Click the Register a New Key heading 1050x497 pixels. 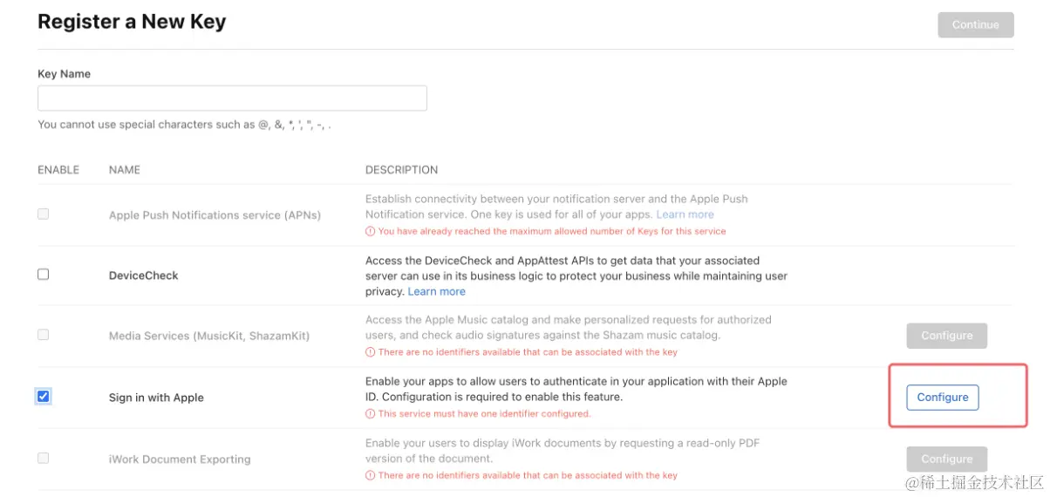132,22
